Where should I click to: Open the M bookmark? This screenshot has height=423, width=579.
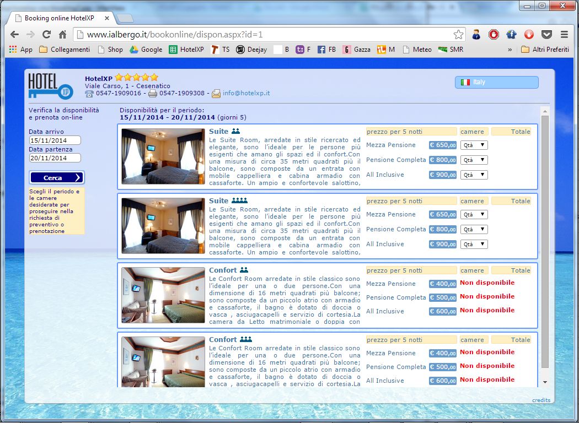coord(386,50)
